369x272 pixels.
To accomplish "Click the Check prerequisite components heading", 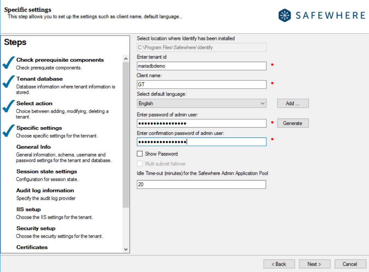I will coord(60,60).
